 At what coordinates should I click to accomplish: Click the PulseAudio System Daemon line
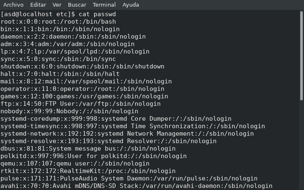(129, 178)
